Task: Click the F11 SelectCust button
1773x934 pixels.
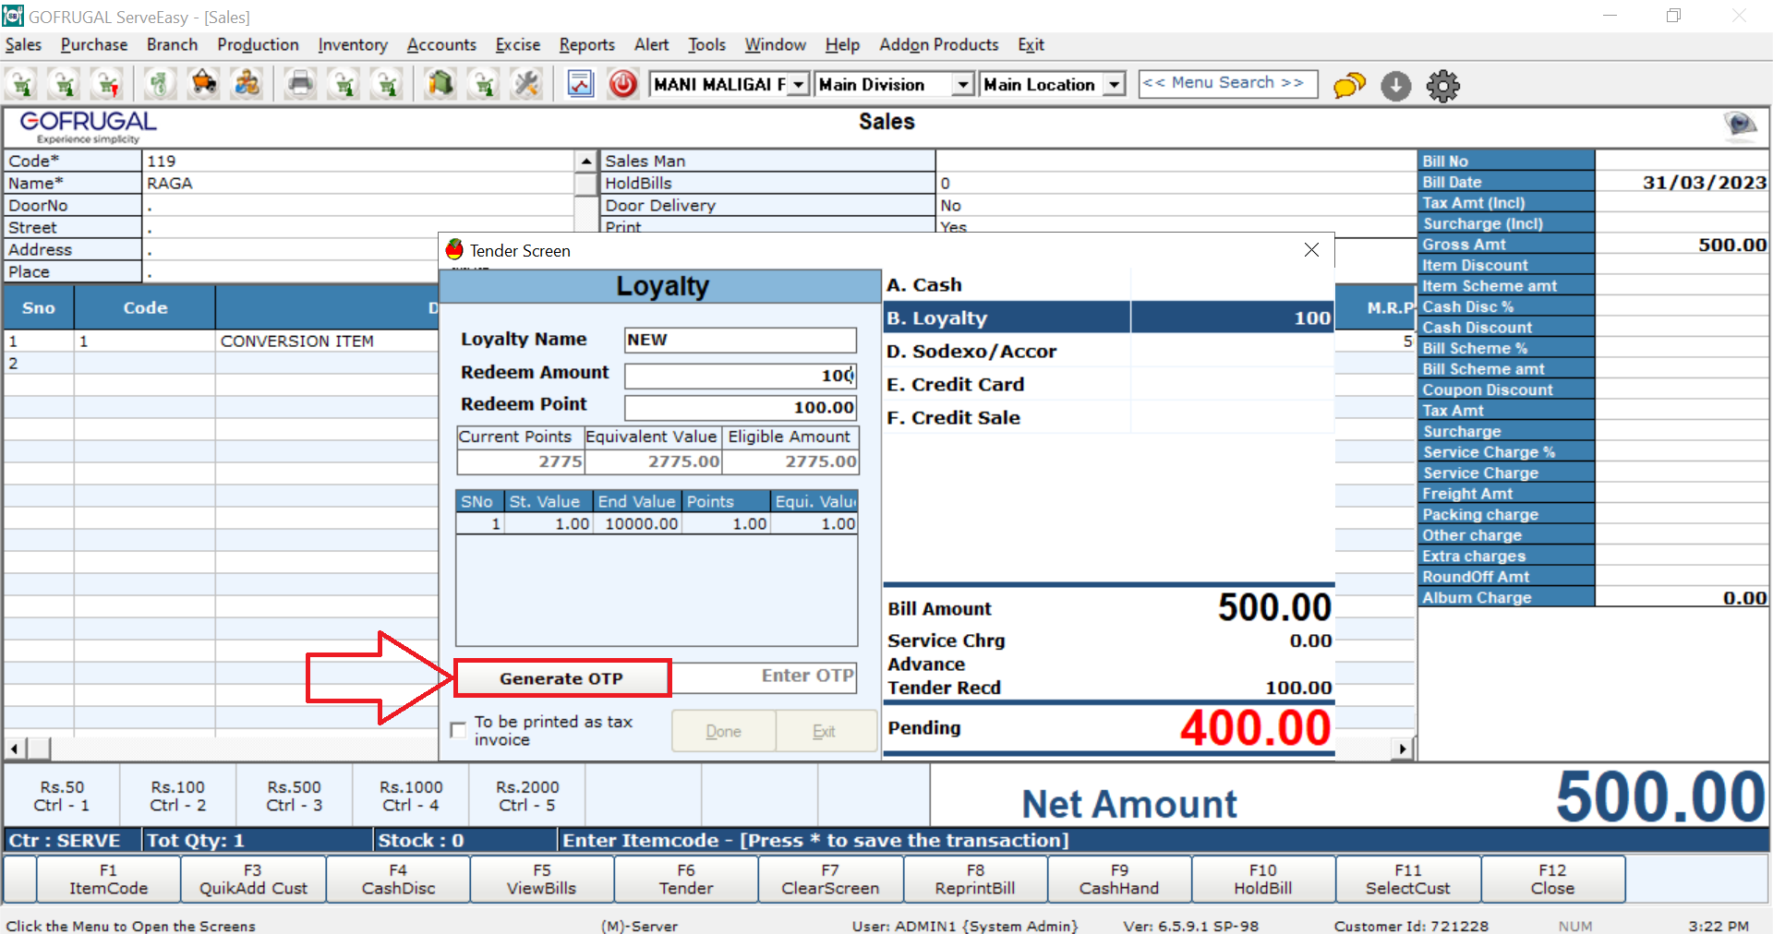Action: click(1408, 879)
